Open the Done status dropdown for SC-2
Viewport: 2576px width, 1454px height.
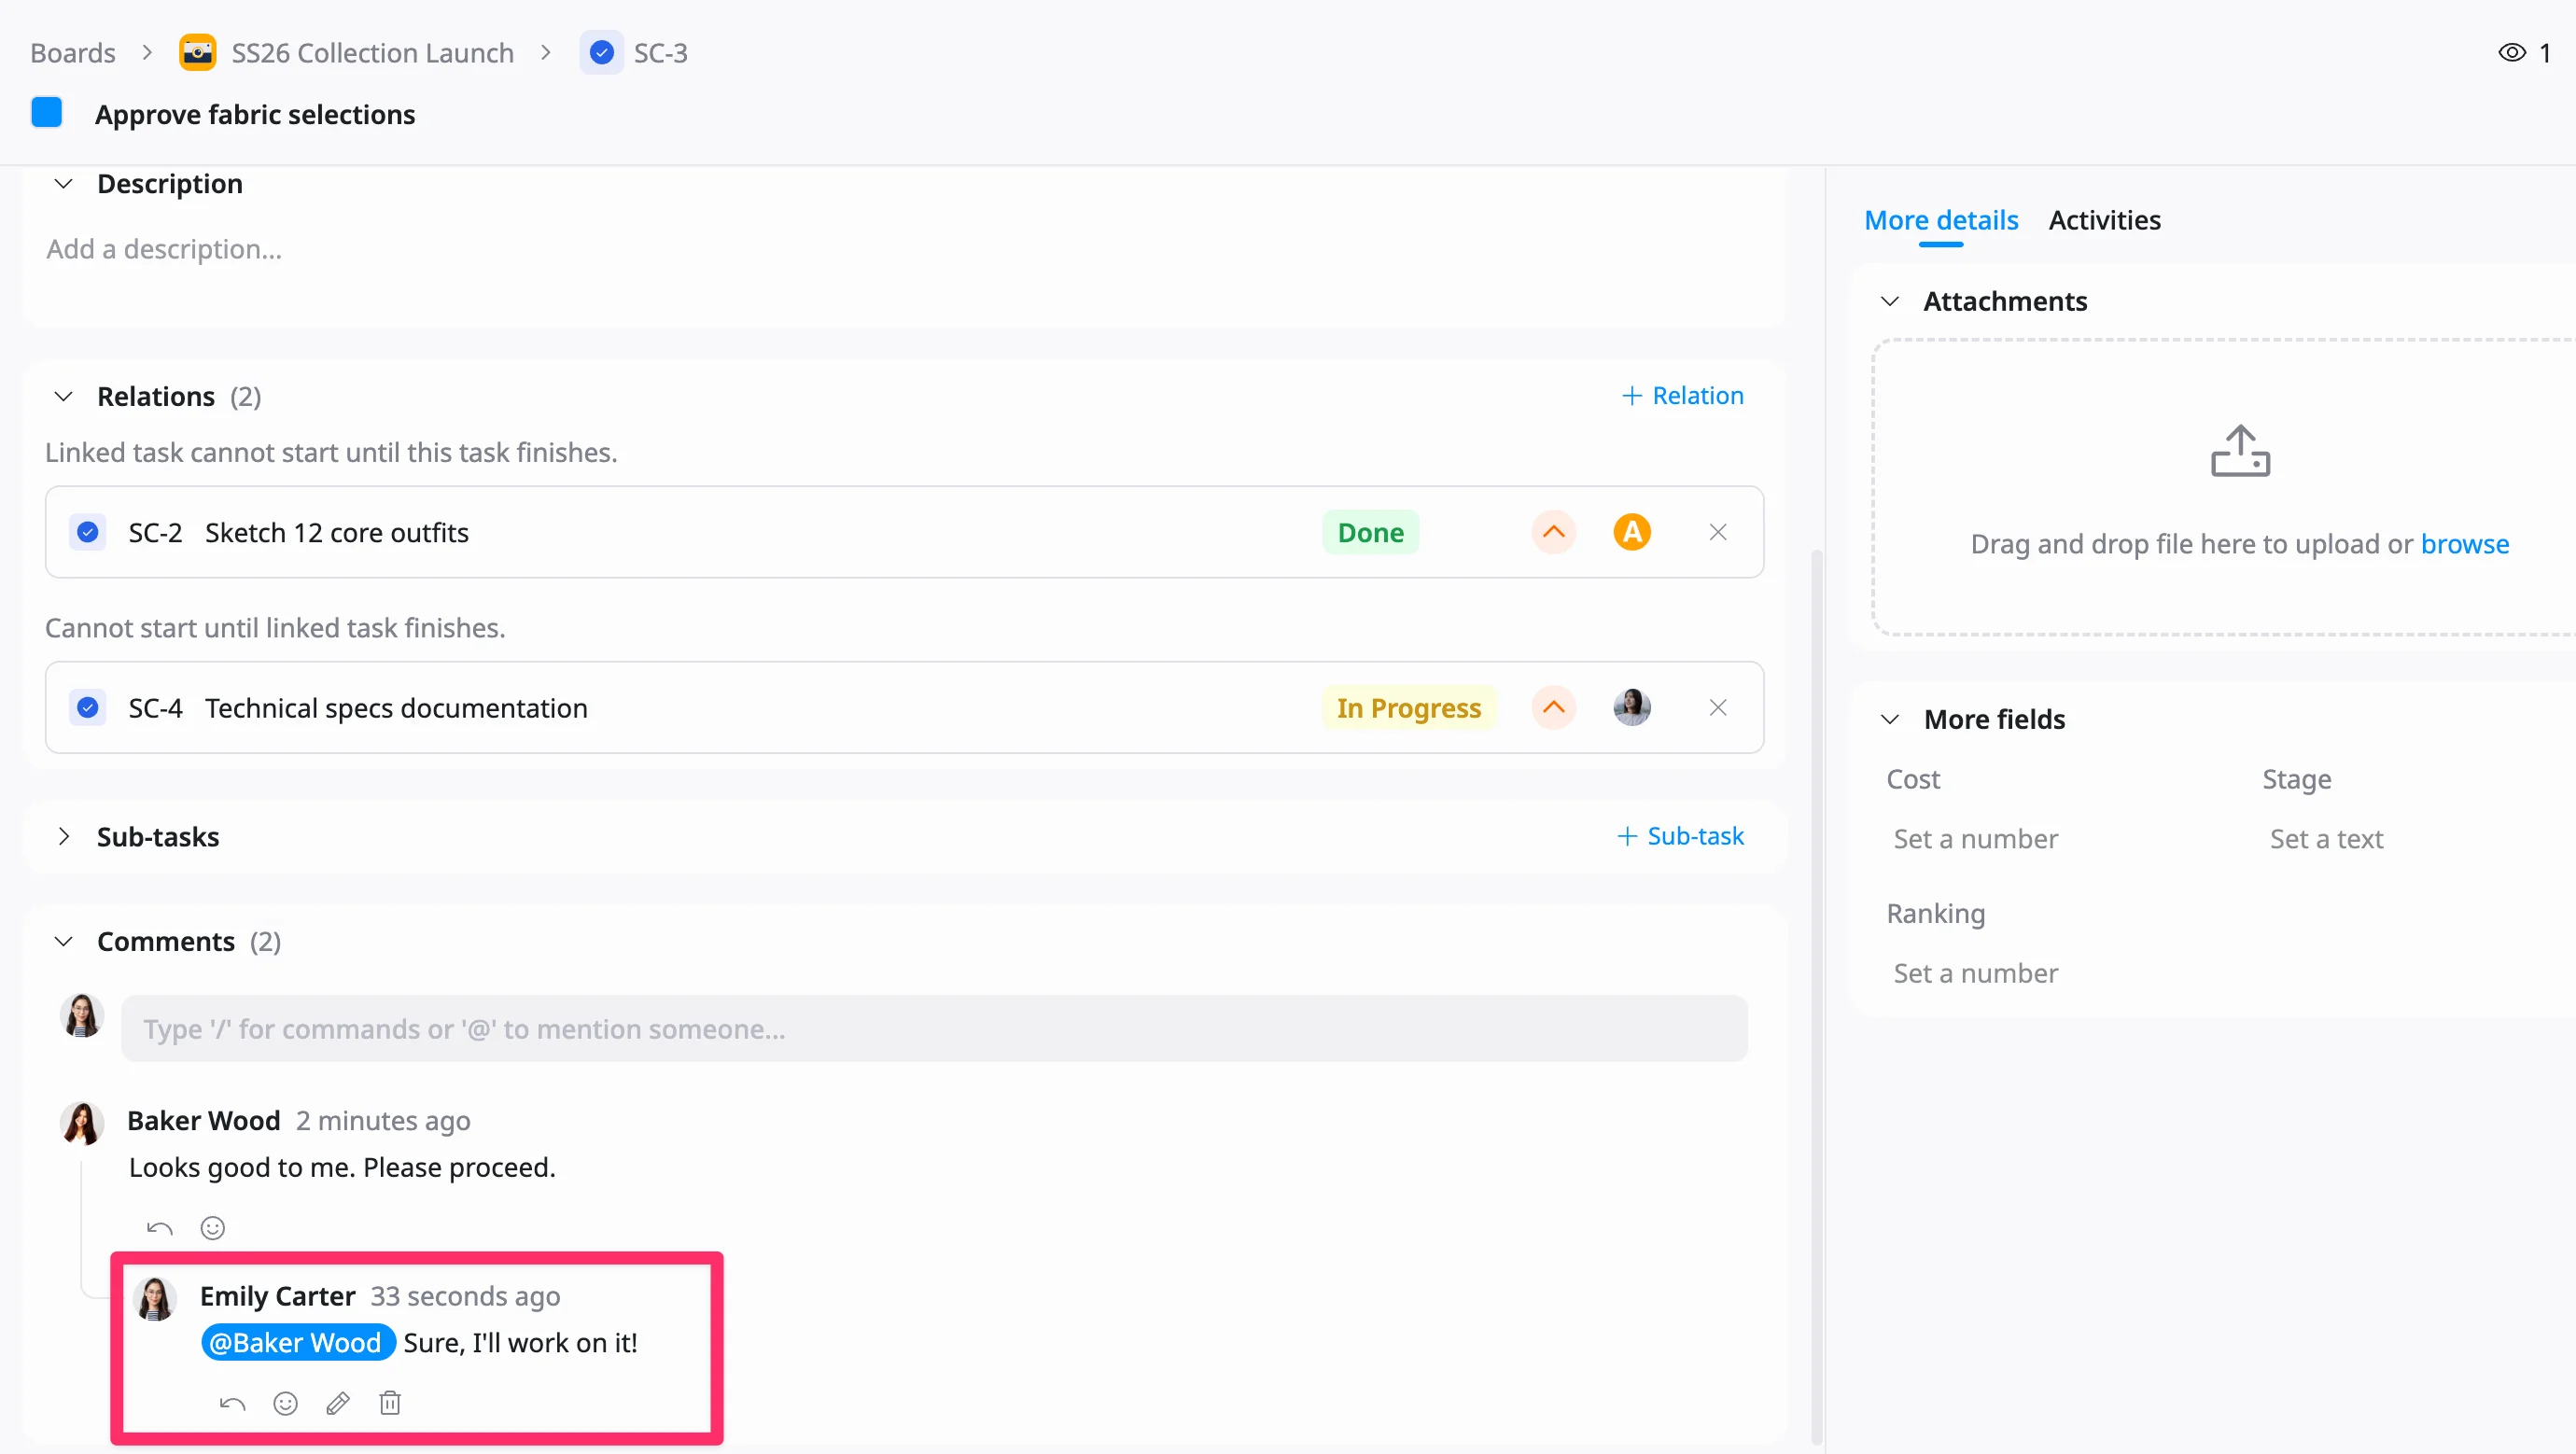click(x=1370, y=533)
